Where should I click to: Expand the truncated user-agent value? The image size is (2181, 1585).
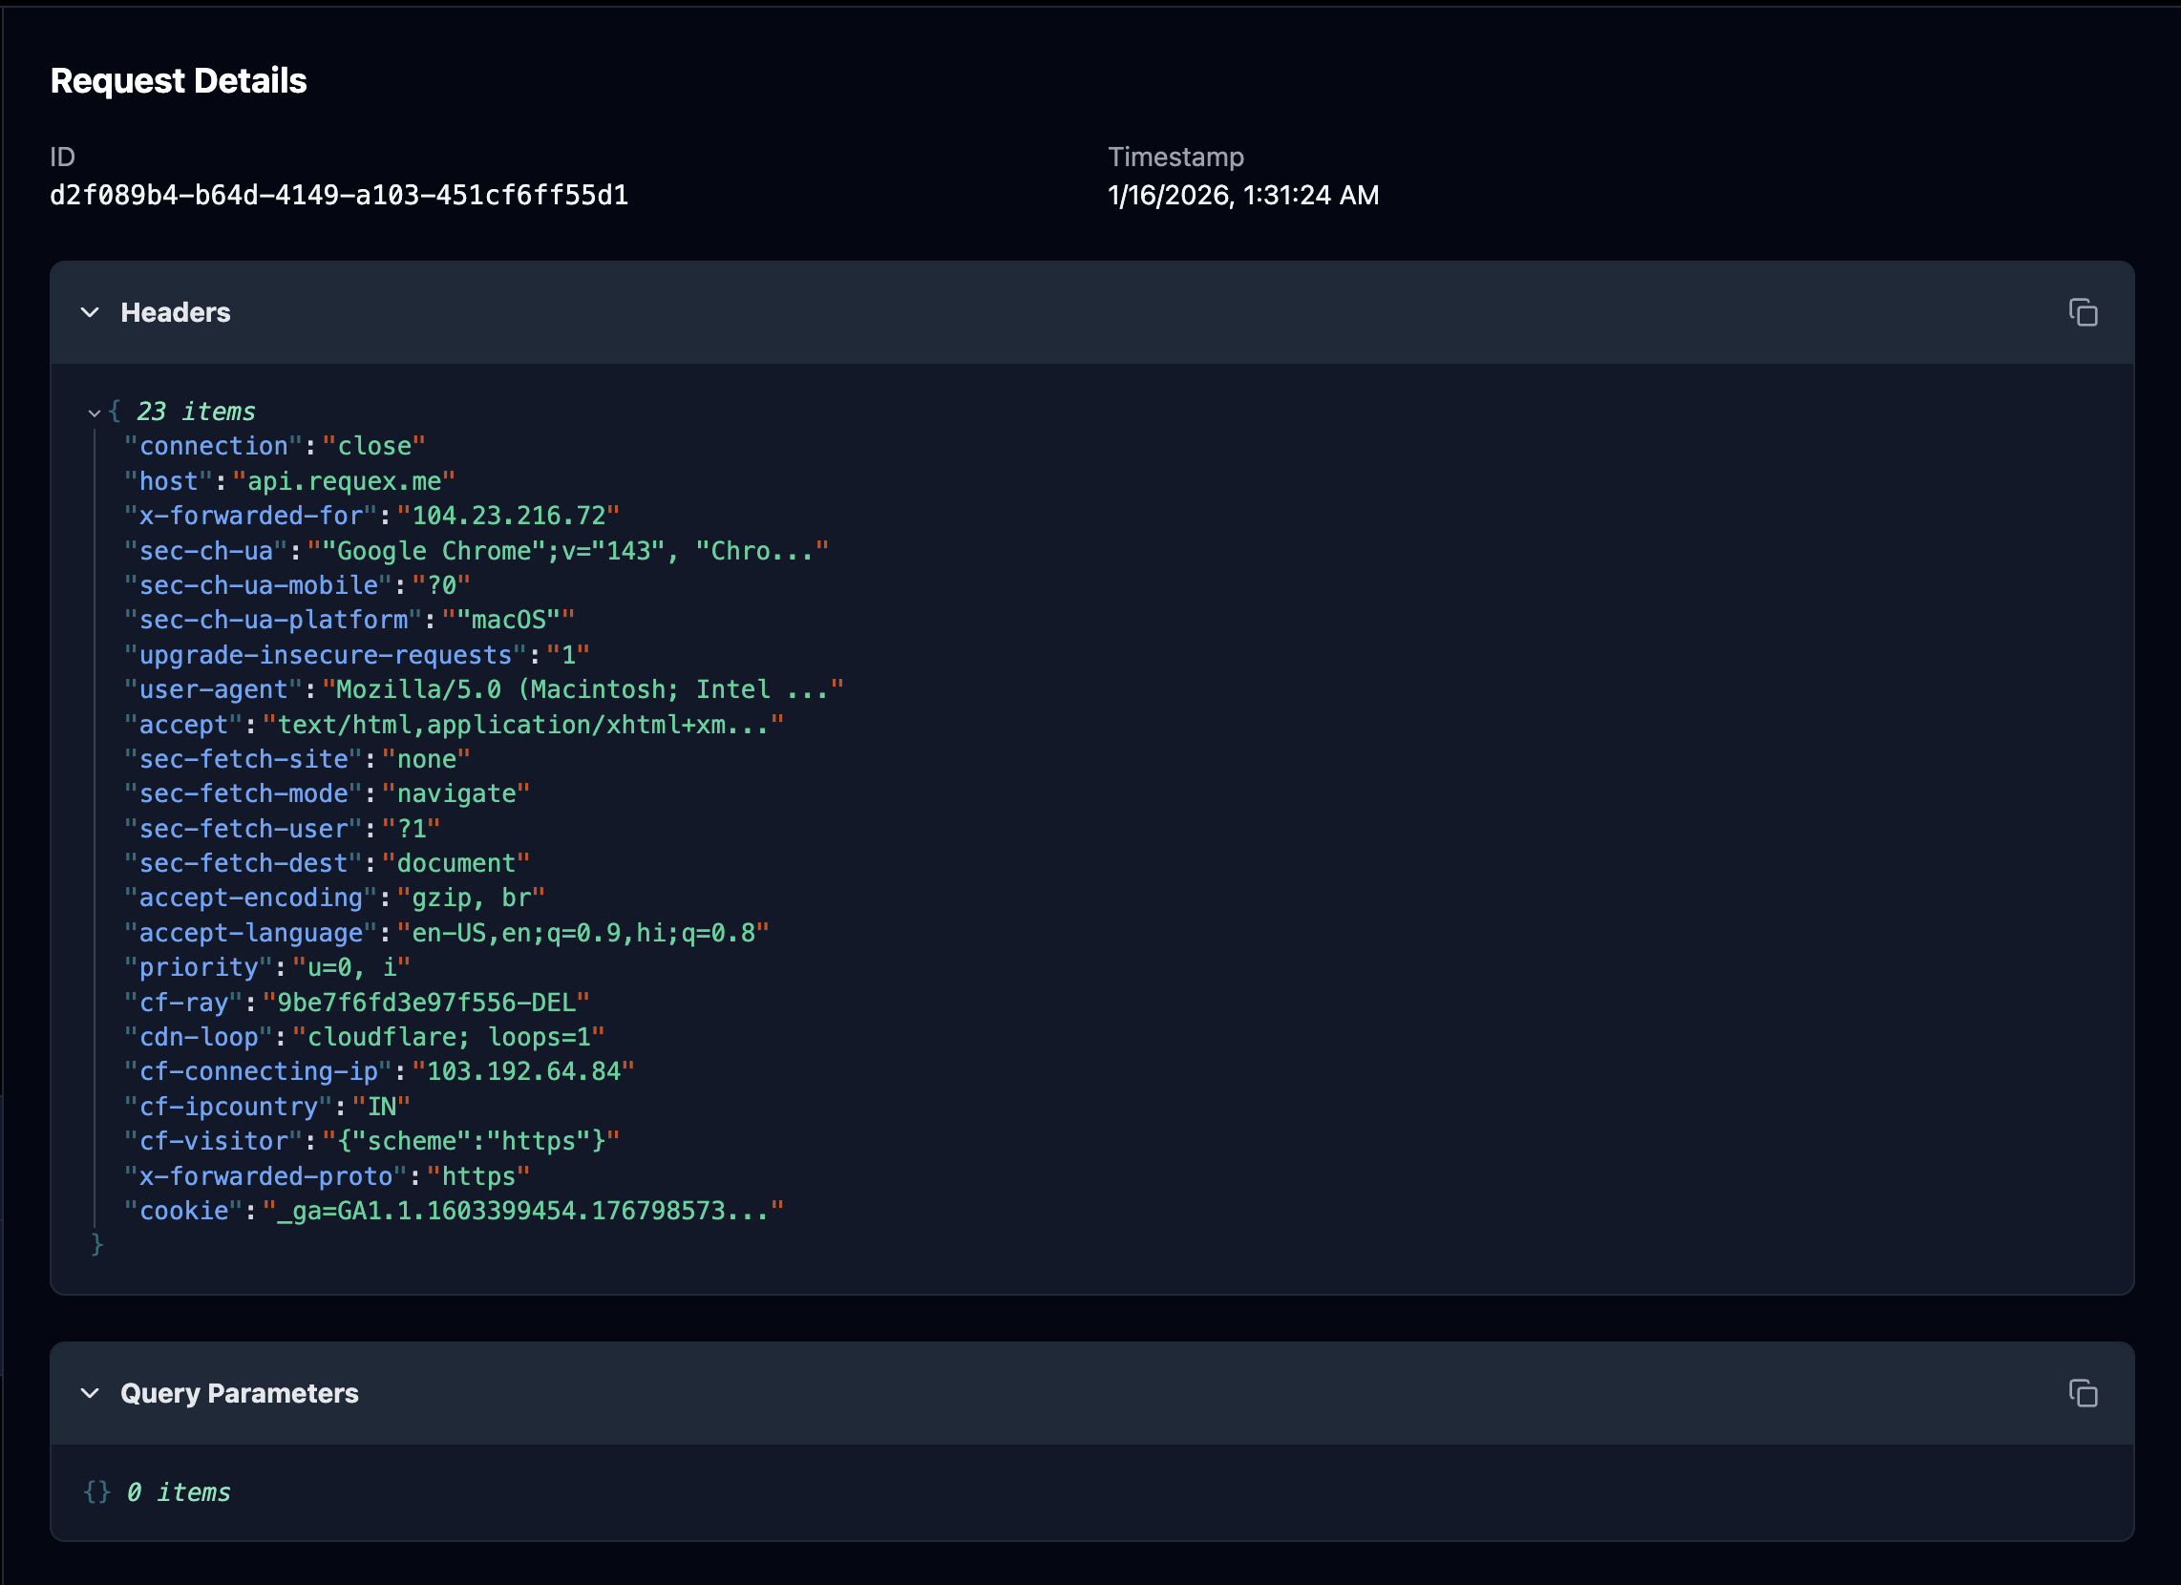coord(583,688)
